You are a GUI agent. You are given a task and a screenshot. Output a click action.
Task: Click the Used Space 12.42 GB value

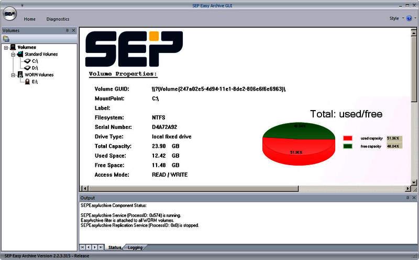click(x=166, y=156)
